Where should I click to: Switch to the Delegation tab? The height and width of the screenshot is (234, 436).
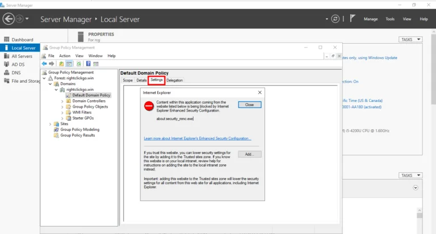[175, 80]
